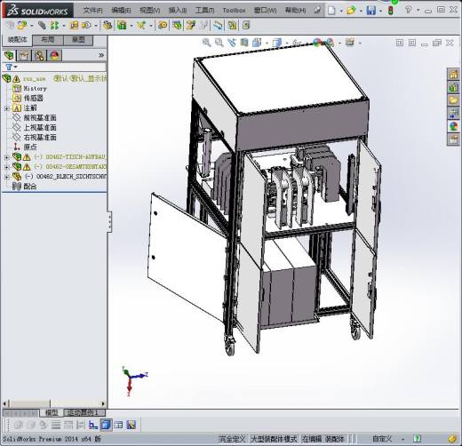
Task: Expand the 00462_BLECH_SICHTSCHU component
Action: [6, 177]
